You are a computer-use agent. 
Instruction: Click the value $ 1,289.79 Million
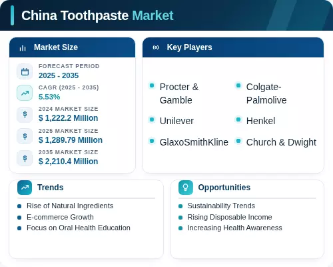point(71,140)
